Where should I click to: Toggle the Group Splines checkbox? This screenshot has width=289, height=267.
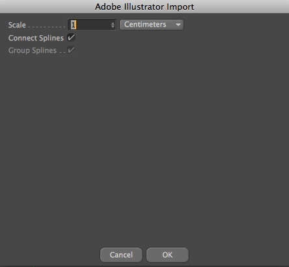click(71, 50)
